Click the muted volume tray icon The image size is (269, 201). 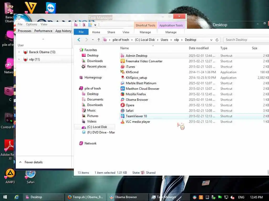[x=232, y=197]
